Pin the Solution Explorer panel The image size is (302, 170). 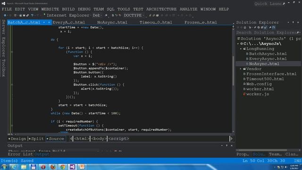pos(293,22)
